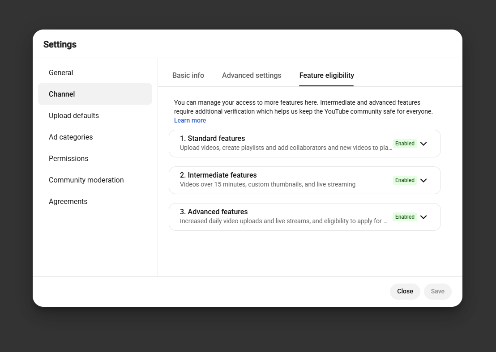Image resolution: width=496 pixels, height=352 pixels.
Task: Open Ad categories settings
Action: (x=95, y=137)
